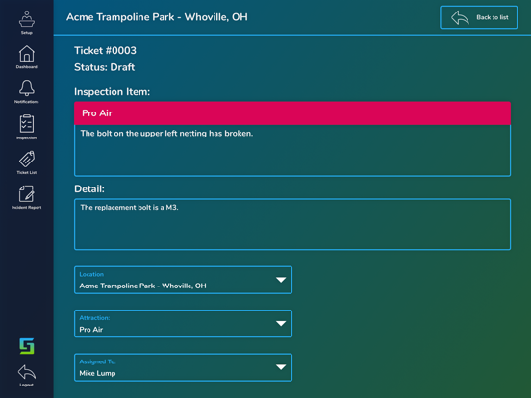Screen dimensions: 531x398
Task: Click the Detail text area
Action: click(292, 224)
